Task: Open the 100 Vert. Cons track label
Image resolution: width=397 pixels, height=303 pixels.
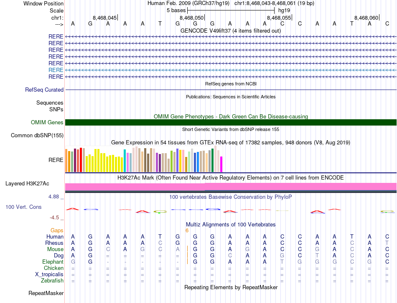Action: tap(23, 207)
